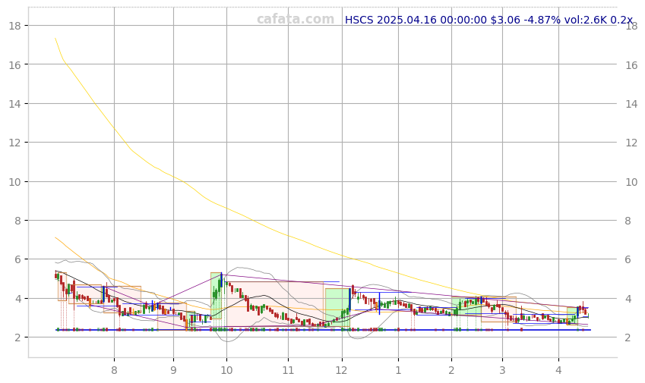Click the HSCS ticker symbol in the header
Screen dimensions: 645x383
[x=359, y=20]
